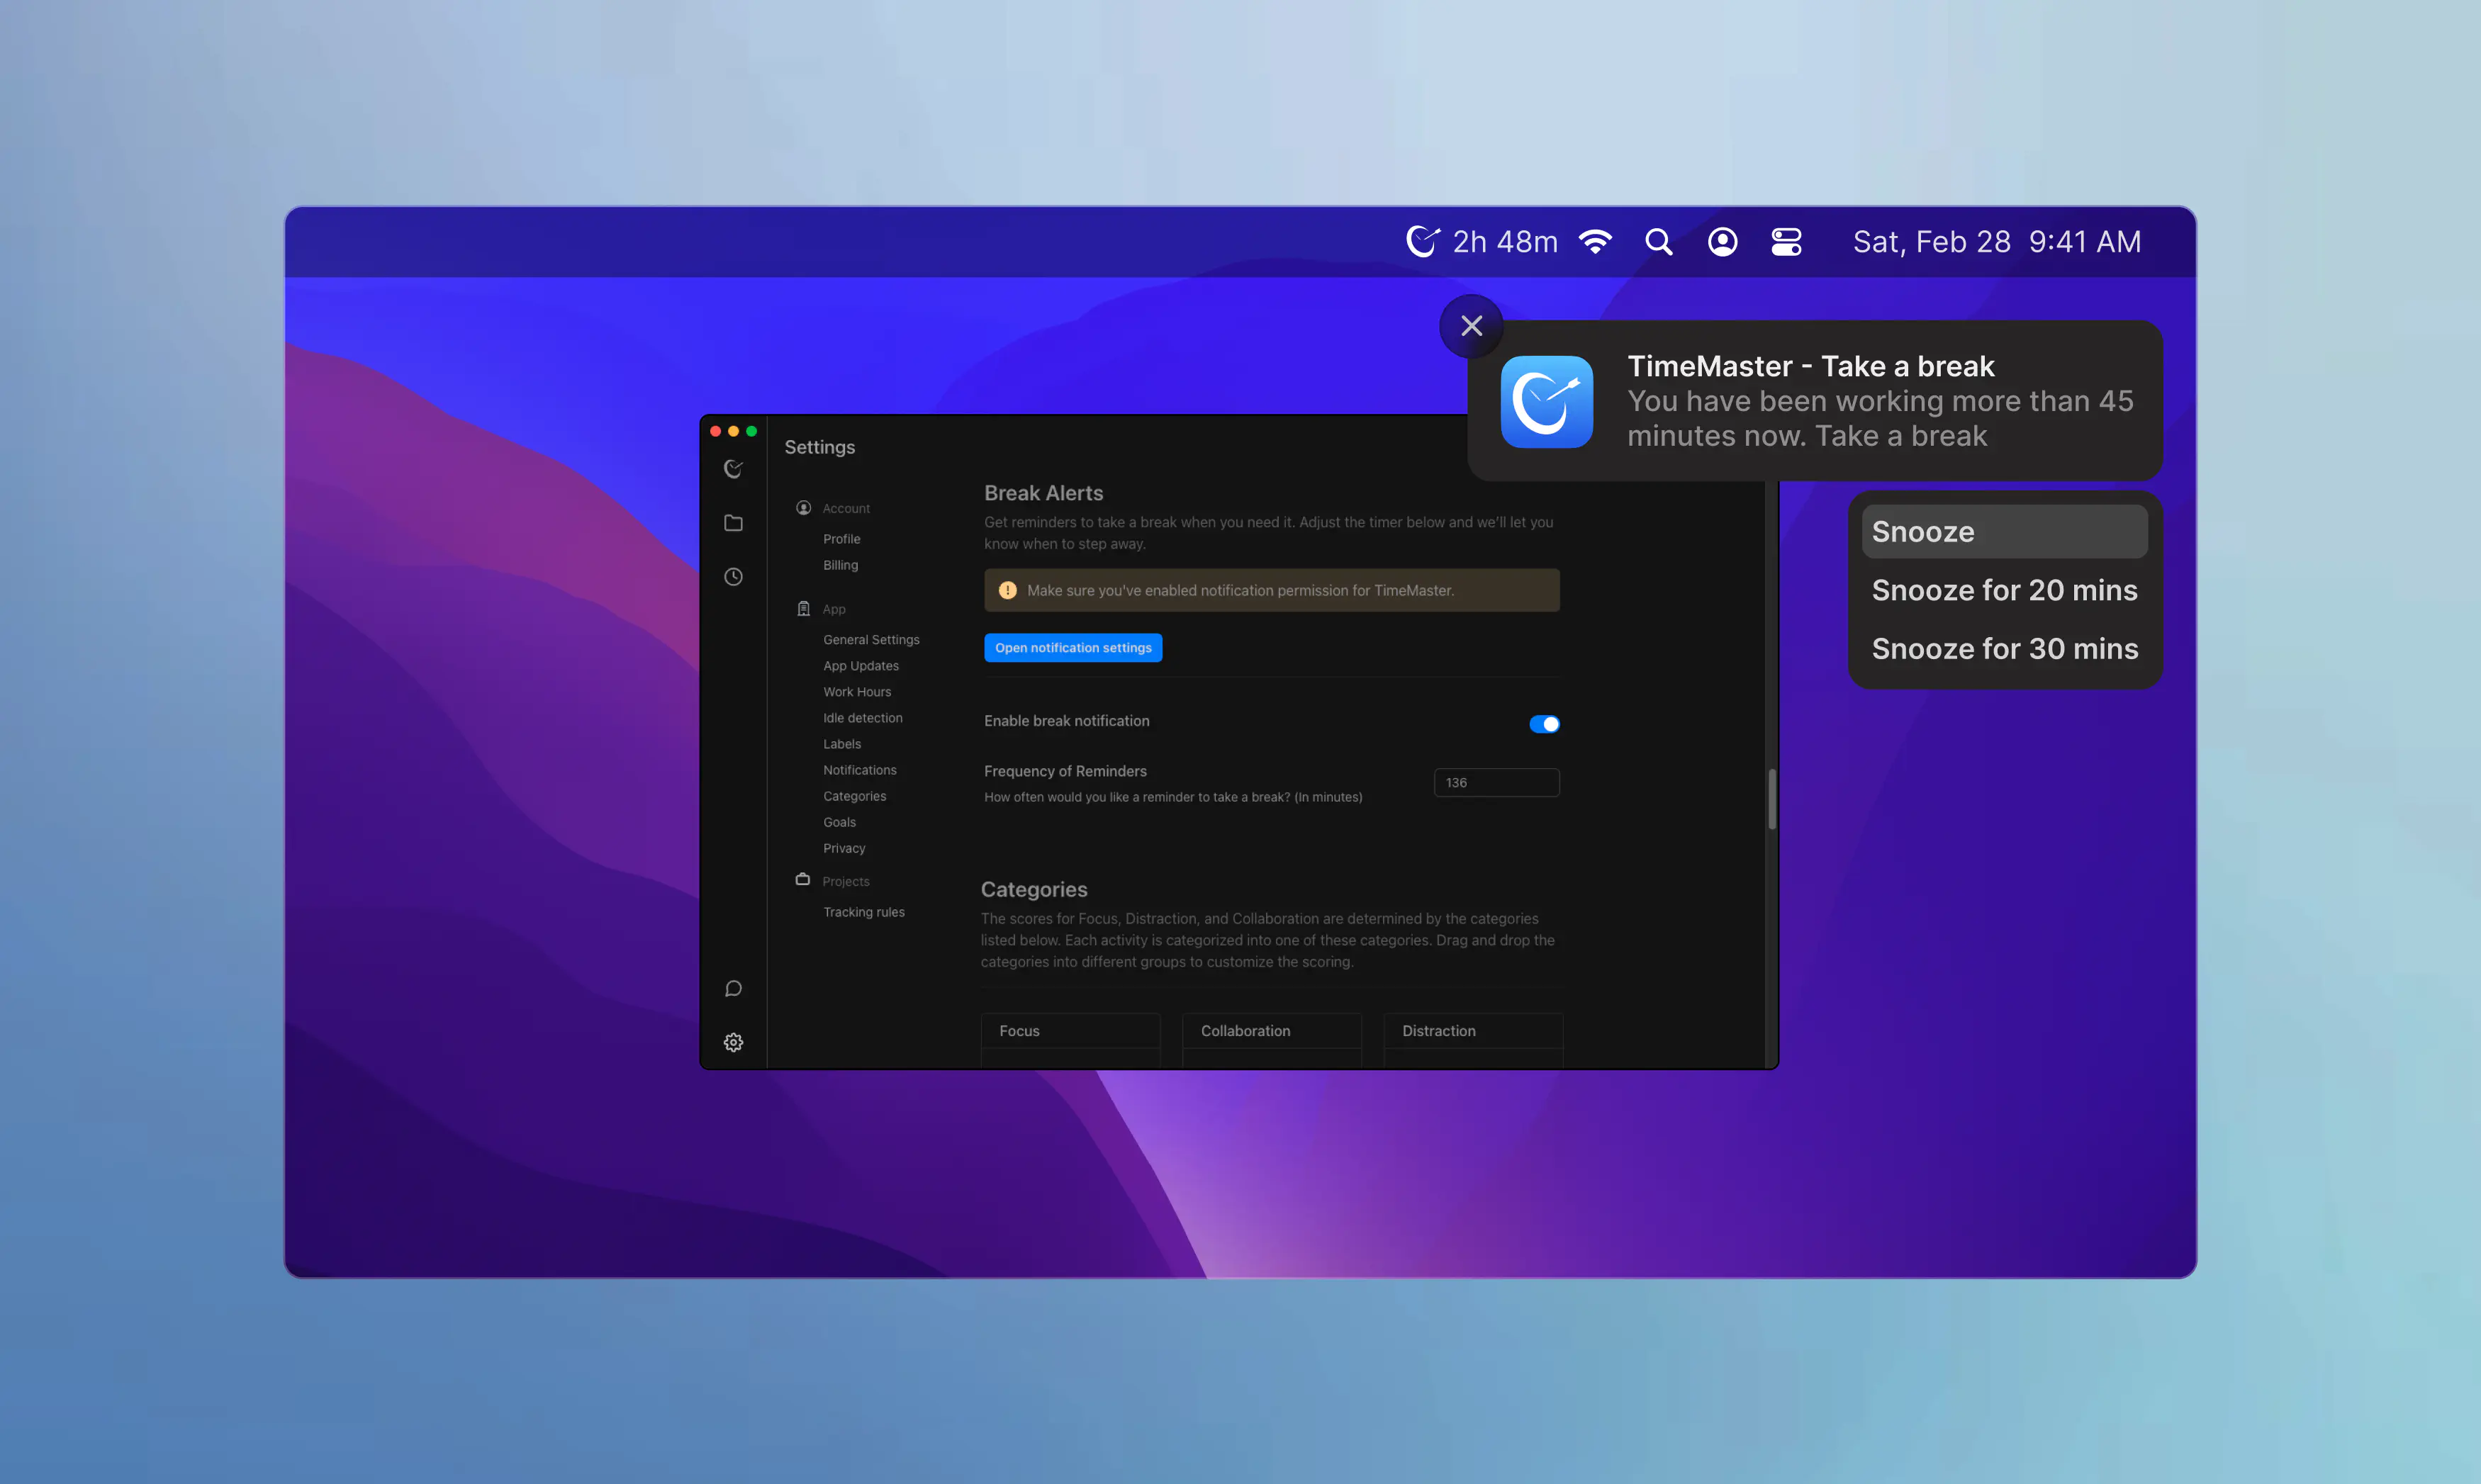
Task: Open Control Center icon in menu bar
Action: point(1786,242)
